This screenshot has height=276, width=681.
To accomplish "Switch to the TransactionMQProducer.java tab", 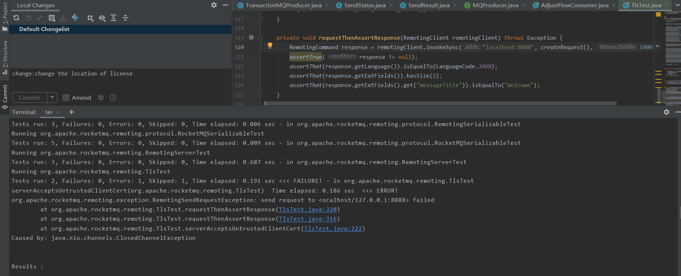I will pos(283,5).
